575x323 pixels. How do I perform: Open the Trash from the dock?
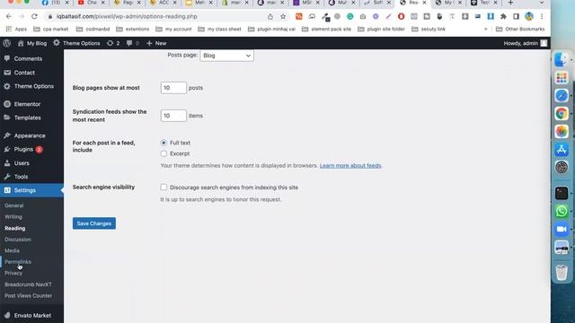click(561, 273)
